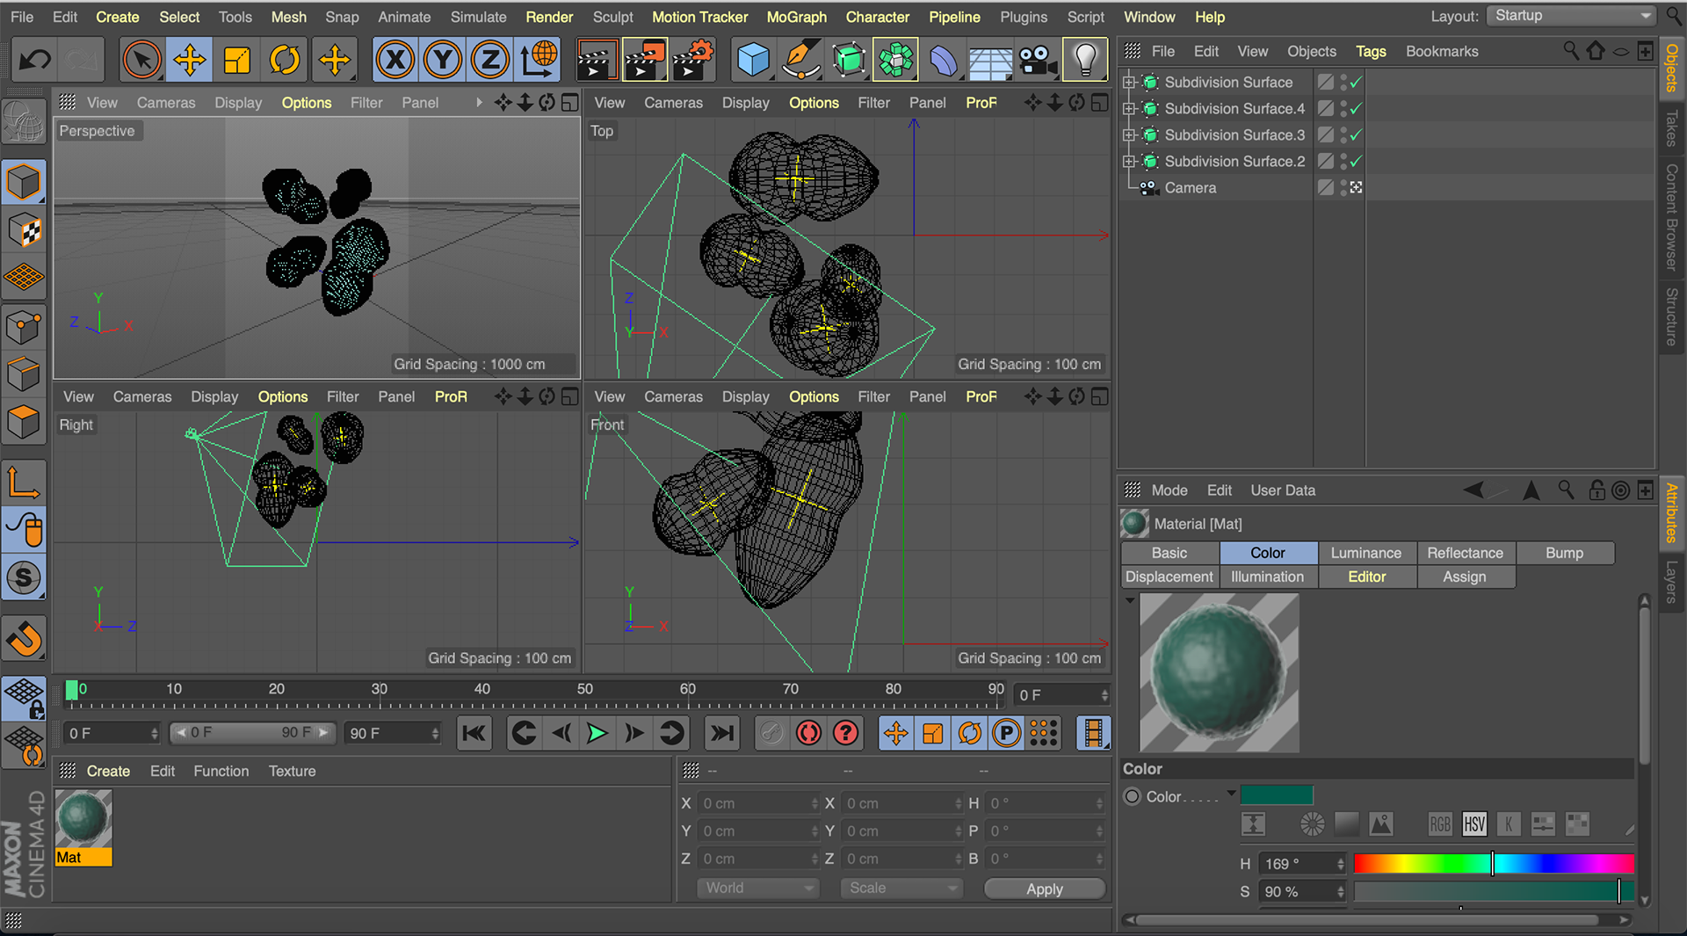Expand the Subdivision Surface.2 tree item
1687x936 pixels.
coord(1129,162)
